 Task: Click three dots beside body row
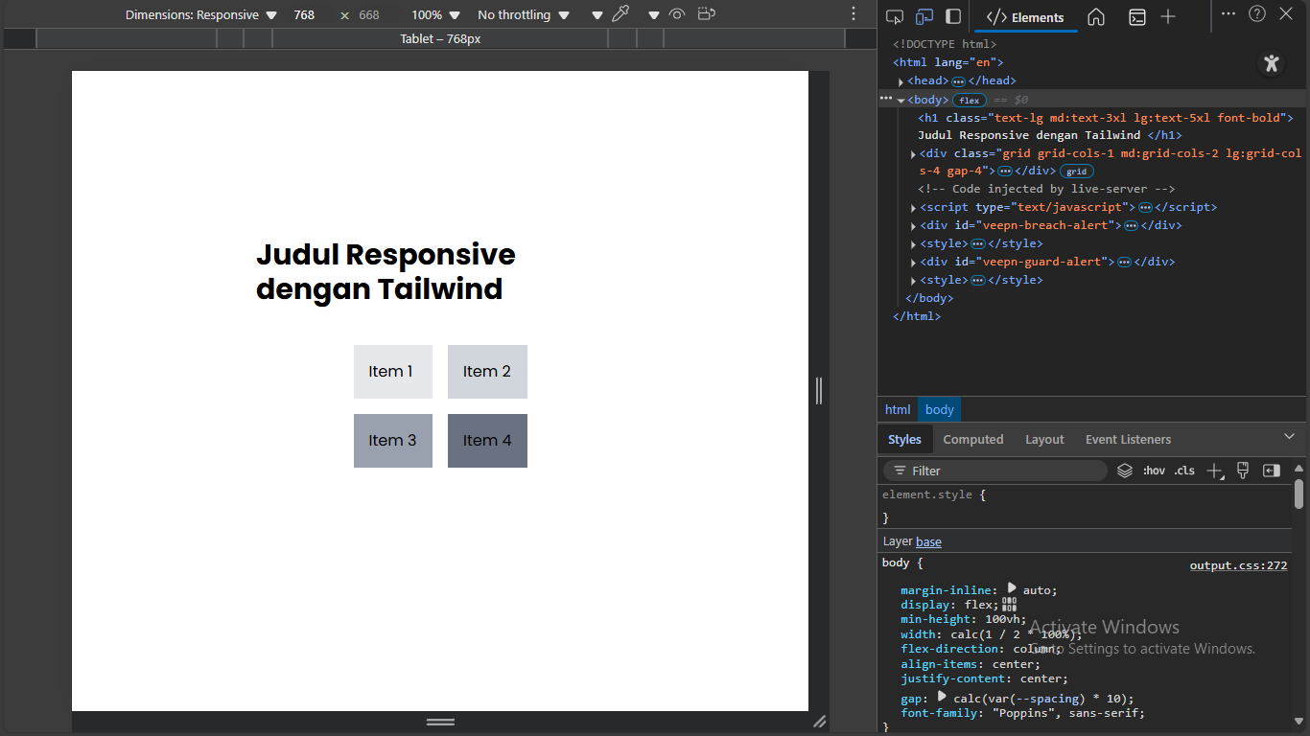point(886,99)
